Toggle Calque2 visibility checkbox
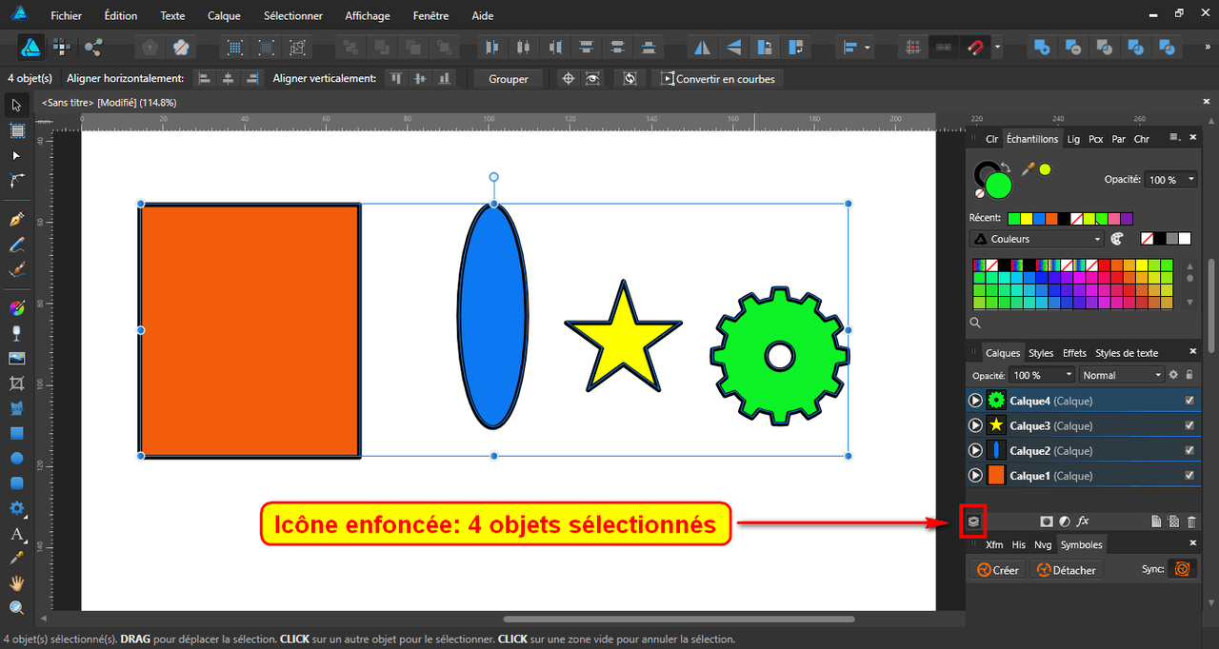This screenshot has height=649, width=1219. [x=1189, y=450]
